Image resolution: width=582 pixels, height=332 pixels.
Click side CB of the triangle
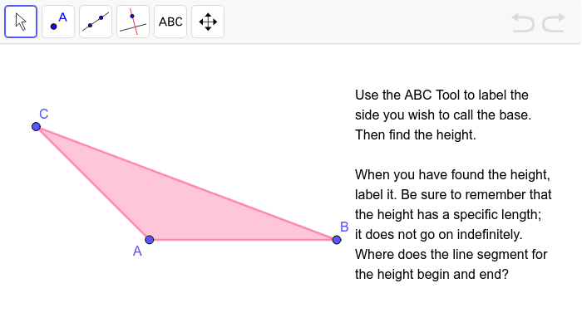coord(186,183)
